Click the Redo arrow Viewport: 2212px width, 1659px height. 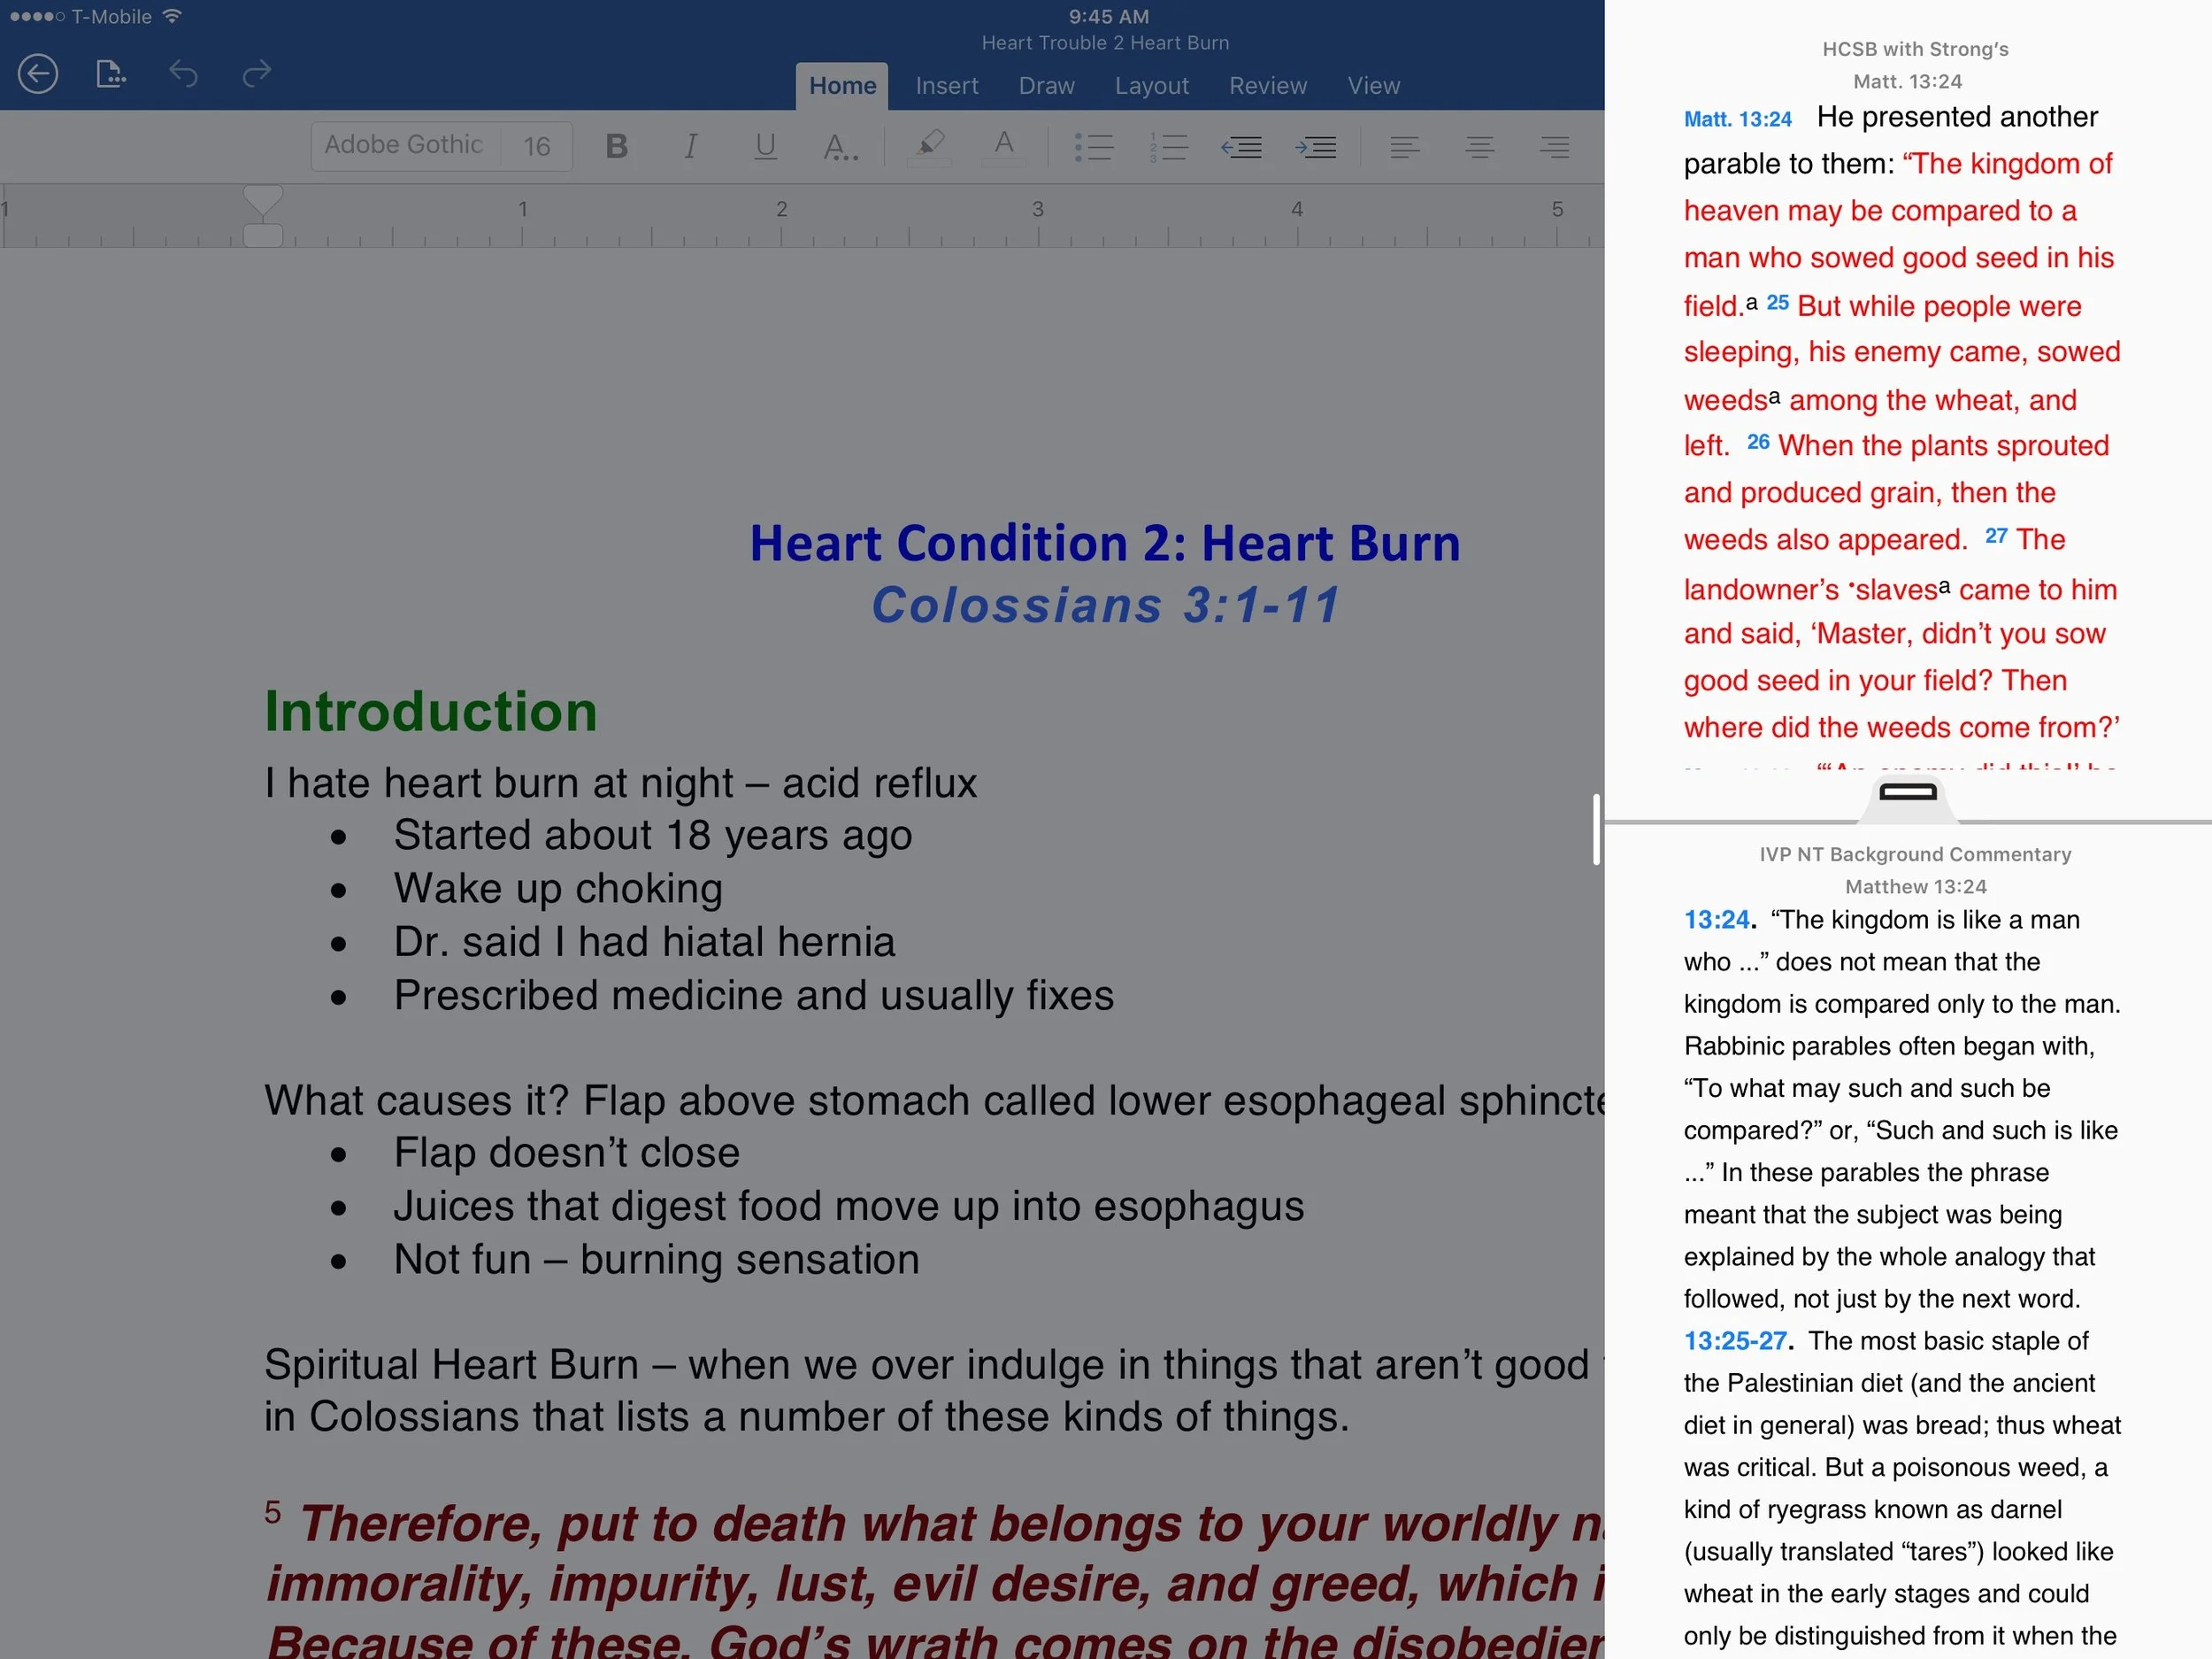[x=257, y=74]
